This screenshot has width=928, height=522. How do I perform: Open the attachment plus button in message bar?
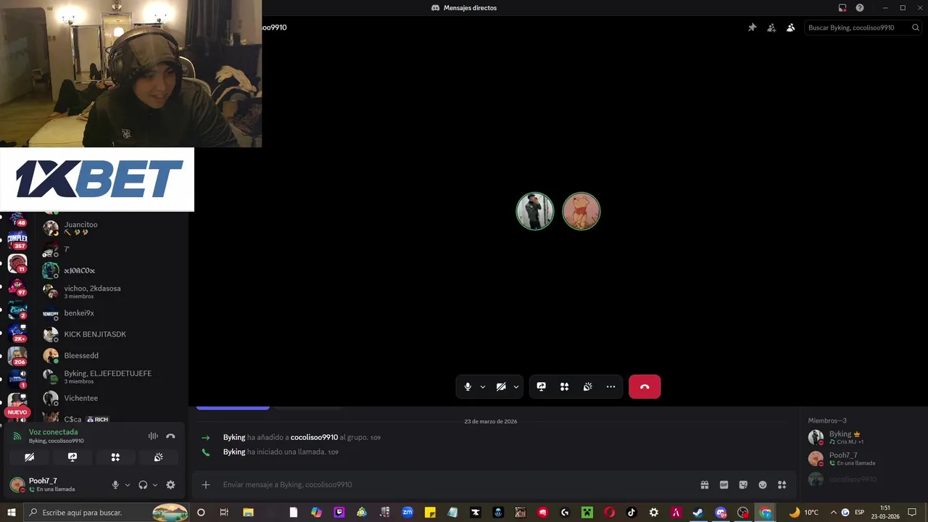coord(206,485)
